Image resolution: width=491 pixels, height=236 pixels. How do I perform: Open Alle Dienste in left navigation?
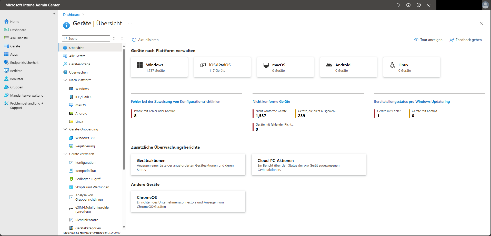coord(19,38)
